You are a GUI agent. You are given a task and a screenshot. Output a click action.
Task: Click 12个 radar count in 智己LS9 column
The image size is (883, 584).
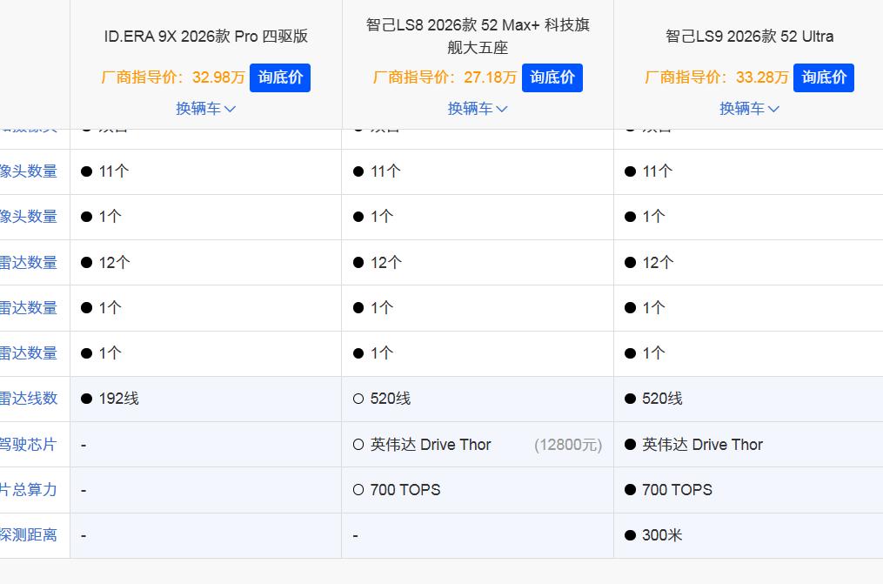[658, 263]
